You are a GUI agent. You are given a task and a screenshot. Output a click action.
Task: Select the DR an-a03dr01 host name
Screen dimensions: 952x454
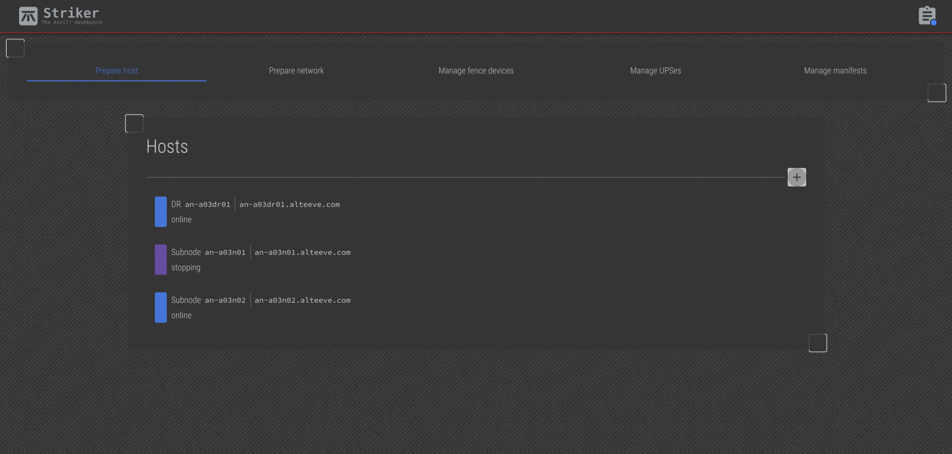pyautogui.click(x=201, y=204)
